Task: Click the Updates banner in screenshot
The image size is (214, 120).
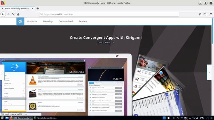Action: tap(106, 75)
